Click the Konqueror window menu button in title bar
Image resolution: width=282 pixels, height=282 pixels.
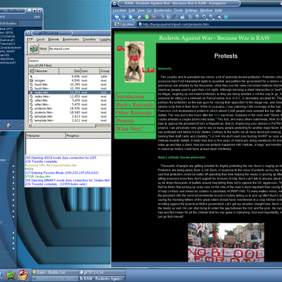[114, 4]
